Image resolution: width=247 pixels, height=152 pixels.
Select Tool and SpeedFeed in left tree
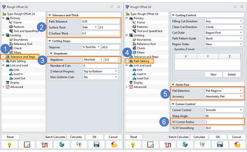pos(26,31)
